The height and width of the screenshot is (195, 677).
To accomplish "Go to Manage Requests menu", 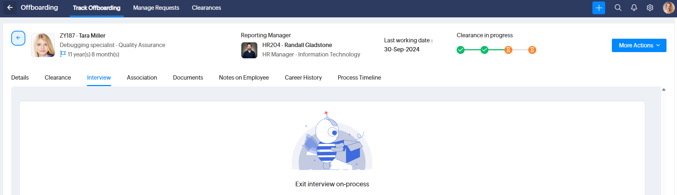I will (x=156, y=8).
